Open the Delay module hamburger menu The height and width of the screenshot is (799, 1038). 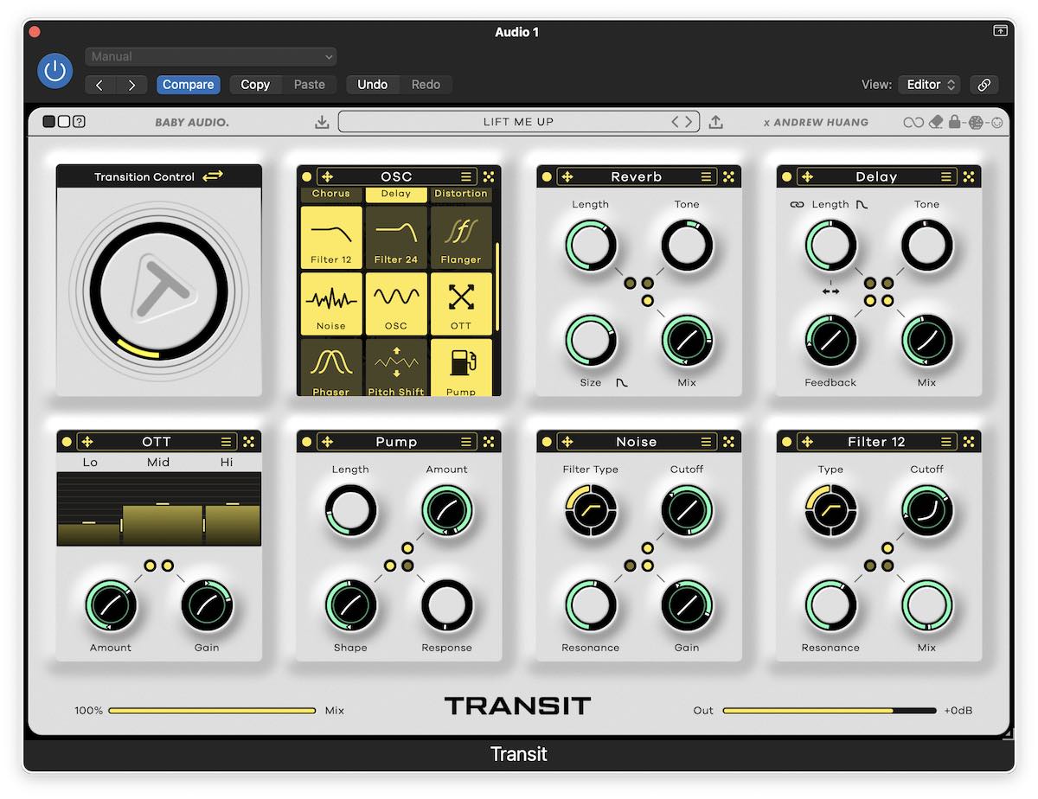coord(947,176)
